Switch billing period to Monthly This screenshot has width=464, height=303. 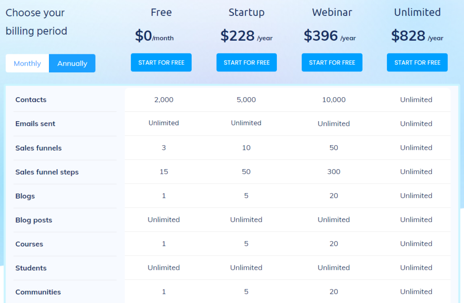click(x=27, y=63)
